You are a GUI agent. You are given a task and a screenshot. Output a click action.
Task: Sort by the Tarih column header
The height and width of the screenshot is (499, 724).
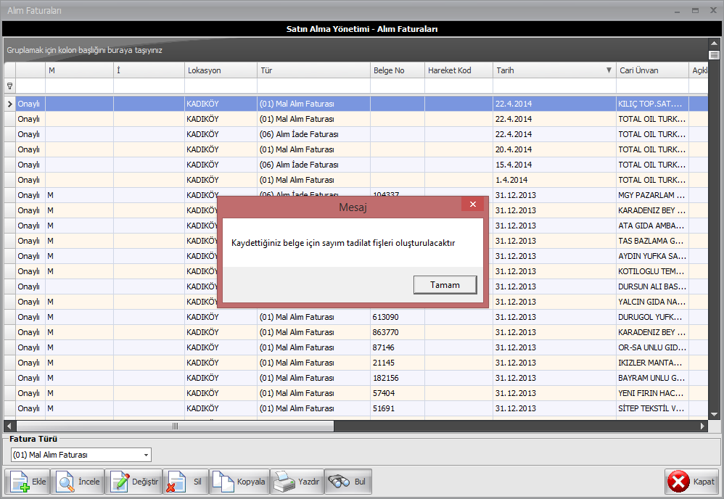554,70
